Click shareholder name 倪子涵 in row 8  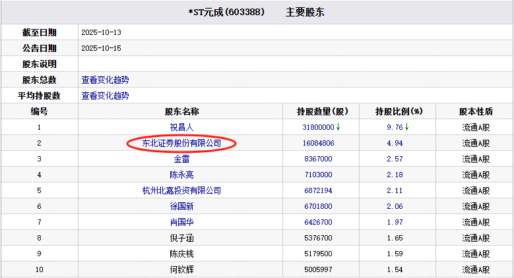click(x=181, y=238)
